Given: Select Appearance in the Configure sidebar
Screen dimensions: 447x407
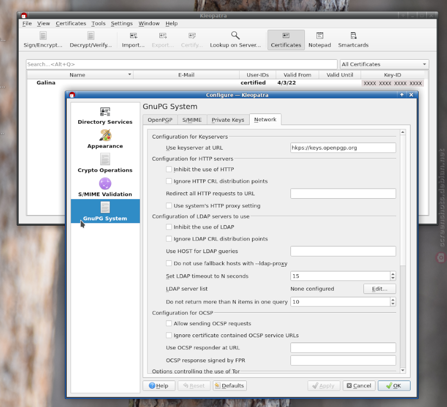Looking at the screenshot, I should click(x=105, y=140).
